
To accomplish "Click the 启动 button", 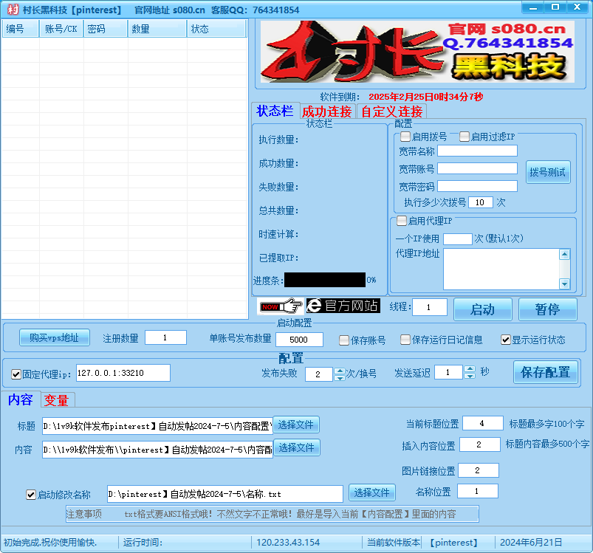I will point(482,309).
